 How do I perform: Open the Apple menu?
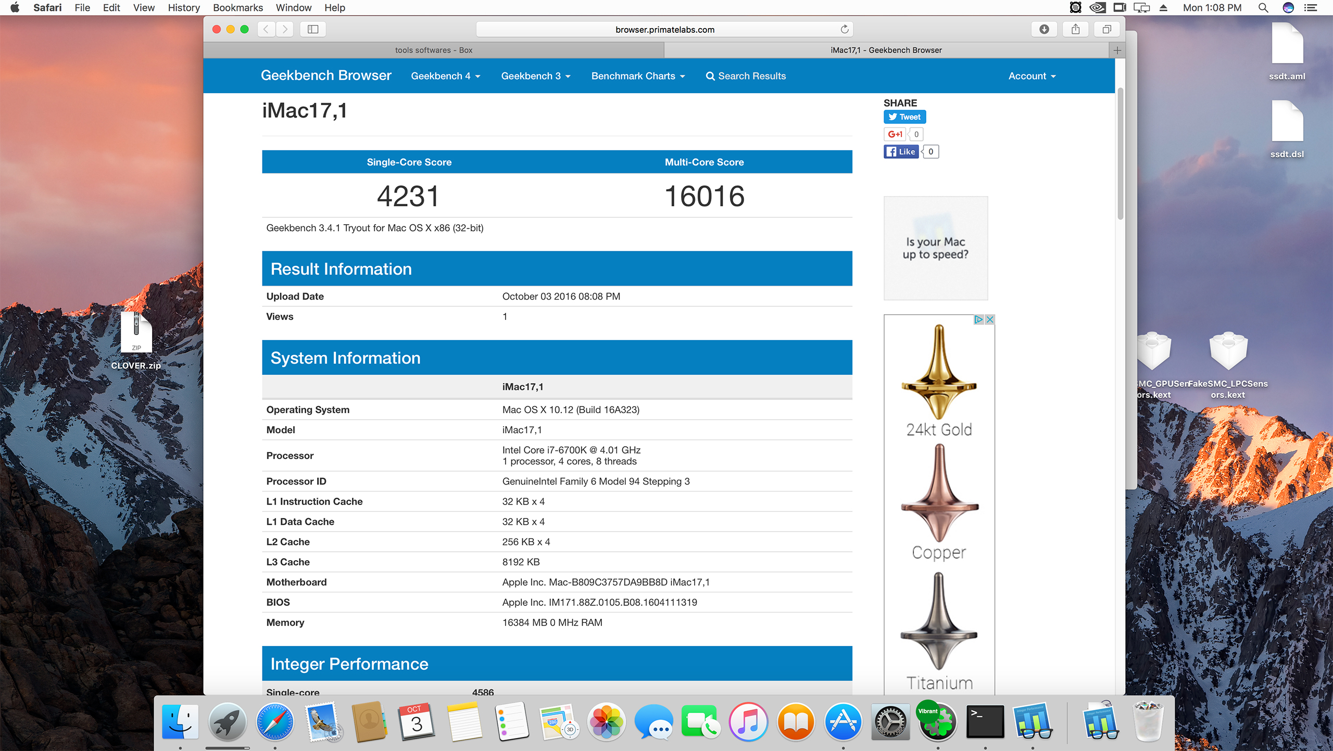pyautogui.click(x=15, y=8)
